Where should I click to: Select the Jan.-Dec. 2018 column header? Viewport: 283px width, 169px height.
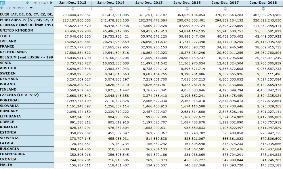click(263, 3)
